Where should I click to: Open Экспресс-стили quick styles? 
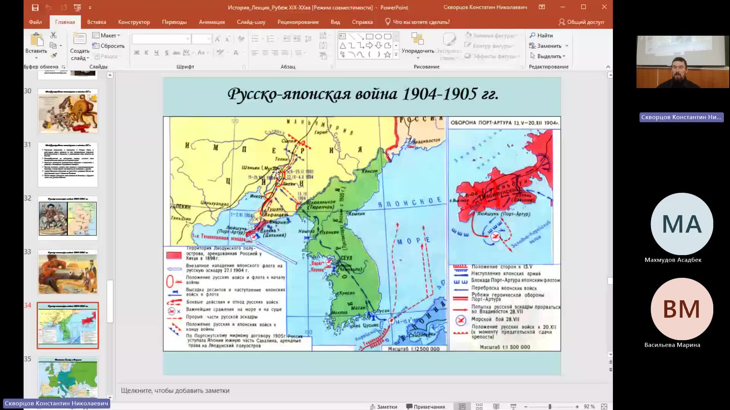tap(449, 46)
